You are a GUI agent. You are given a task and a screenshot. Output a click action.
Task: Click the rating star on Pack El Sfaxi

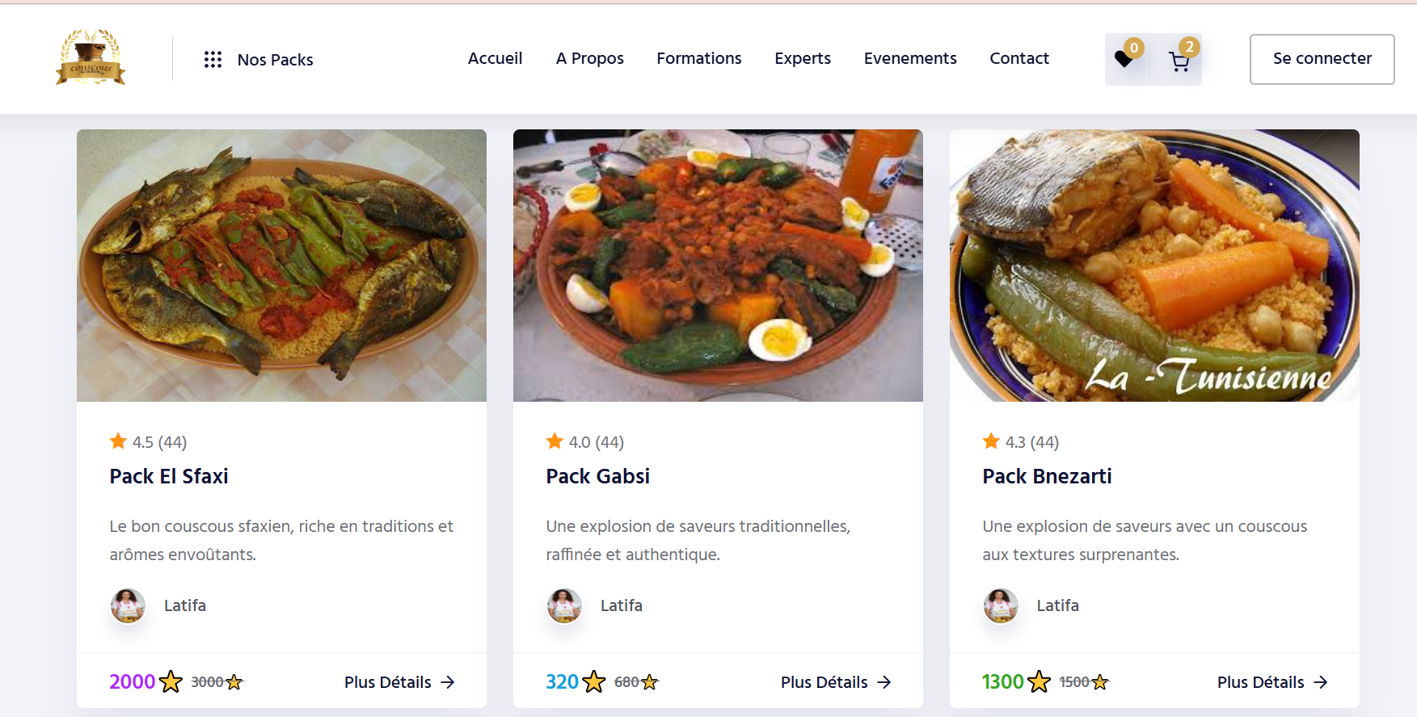tap(119, 441)
